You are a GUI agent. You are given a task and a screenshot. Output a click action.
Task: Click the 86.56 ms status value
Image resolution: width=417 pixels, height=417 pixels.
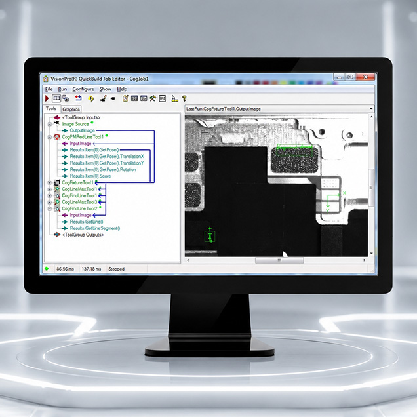[x=65, y=269]
